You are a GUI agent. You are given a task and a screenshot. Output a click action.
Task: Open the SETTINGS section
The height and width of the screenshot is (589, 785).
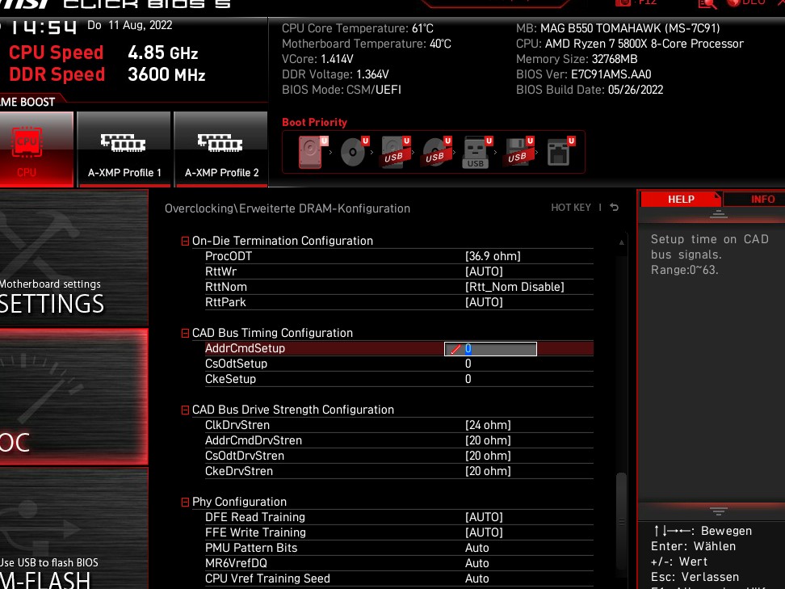click(x=74, y=259)
